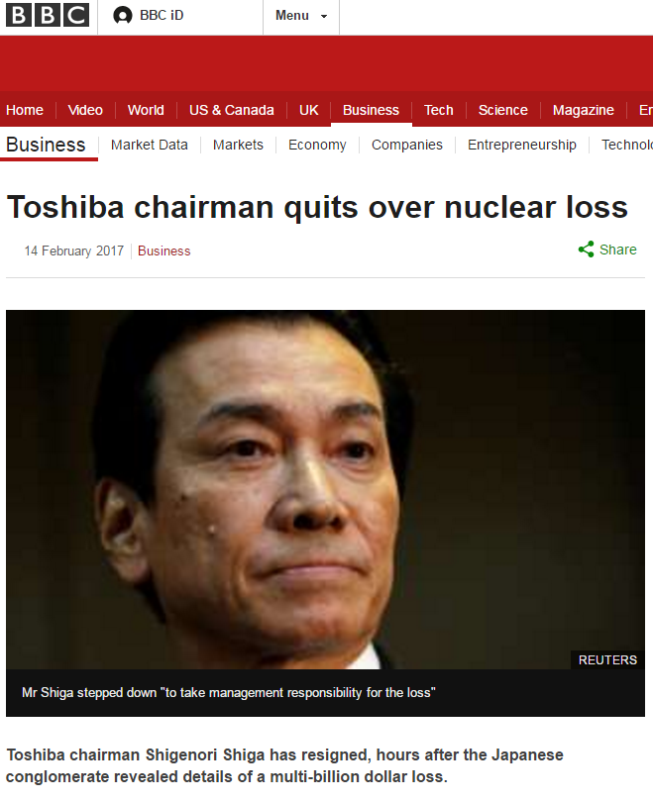653x801 pixels.
Task: Go to Markets subsection
Action: (x=238, y=145)
